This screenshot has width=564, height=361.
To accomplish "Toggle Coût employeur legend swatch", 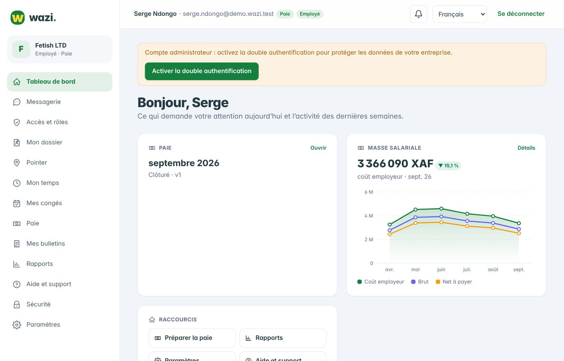I will 359,282.
